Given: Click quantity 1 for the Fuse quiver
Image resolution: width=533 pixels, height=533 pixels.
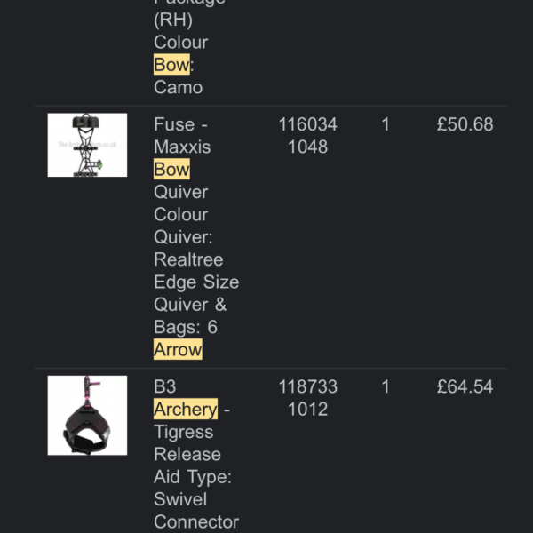Looking at the screenshot, I should (386, 124).
